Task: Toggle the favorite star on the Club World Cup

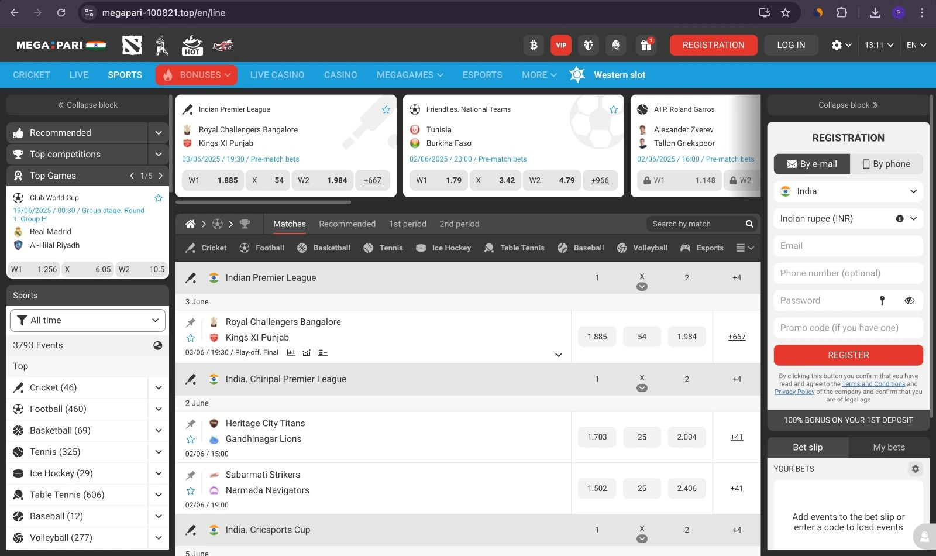Action: (x=158, y=198)
